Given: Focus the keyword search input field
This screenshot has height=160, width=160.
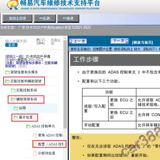Looking at the screenshot, I should point(16,41).
